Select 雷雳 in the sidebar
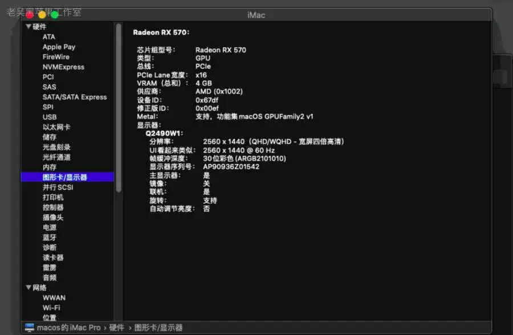 click(x=50, y=268)
